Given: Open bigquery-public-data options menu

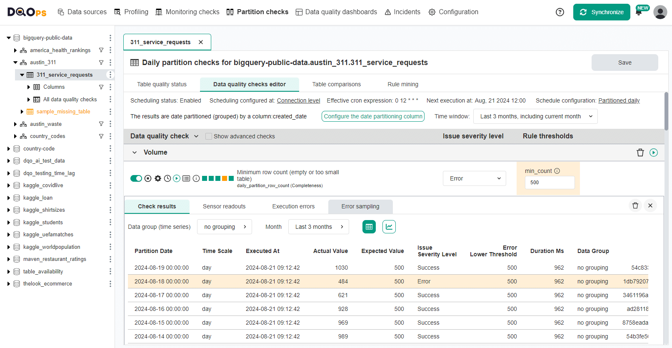Looking at the screenshot, I should 110,38.
